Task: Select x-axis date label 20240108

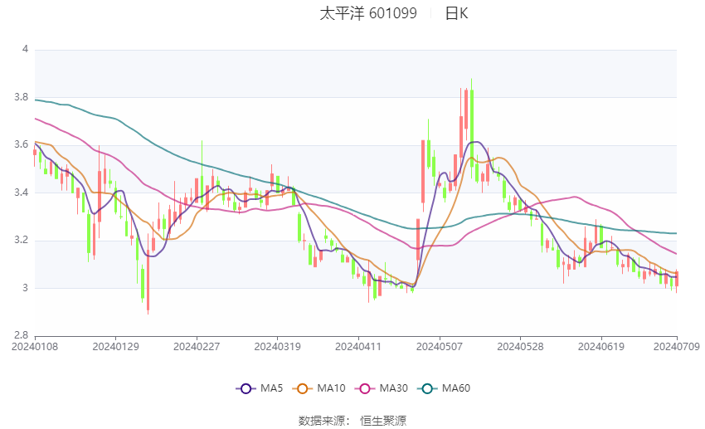Action: (35, 347)
